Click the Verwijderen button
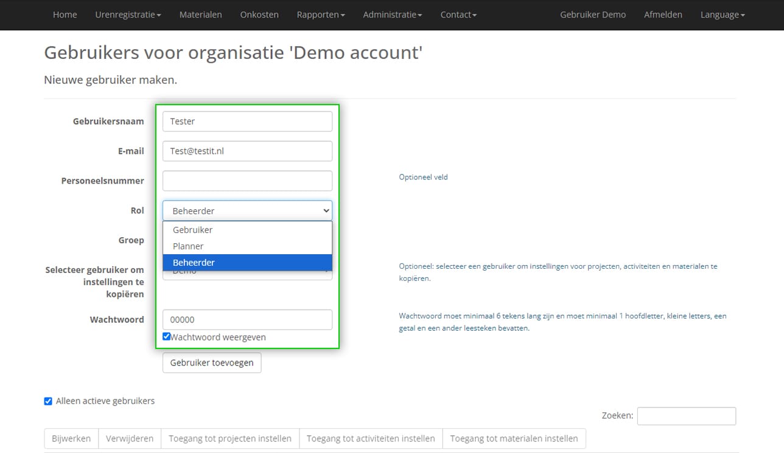 point(130,438)
